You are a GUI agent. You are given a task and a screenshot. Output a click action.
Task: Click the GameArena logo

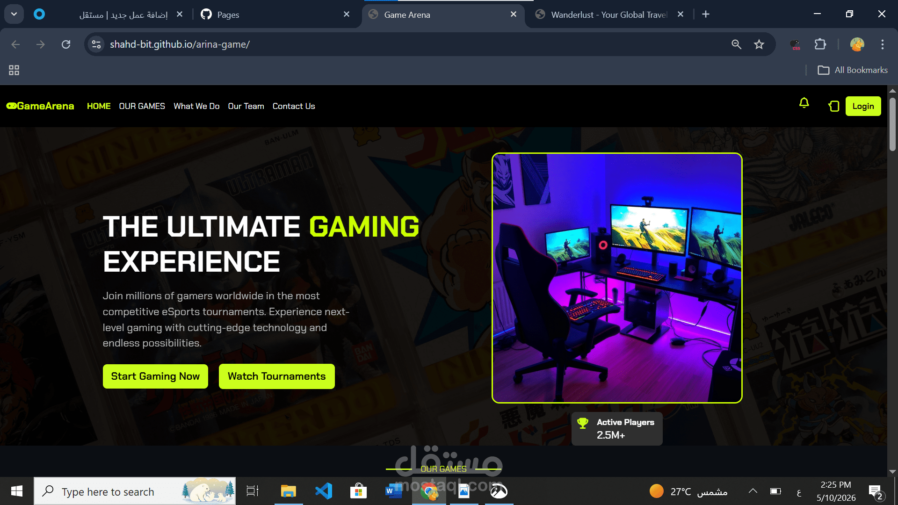coord(40,106)
